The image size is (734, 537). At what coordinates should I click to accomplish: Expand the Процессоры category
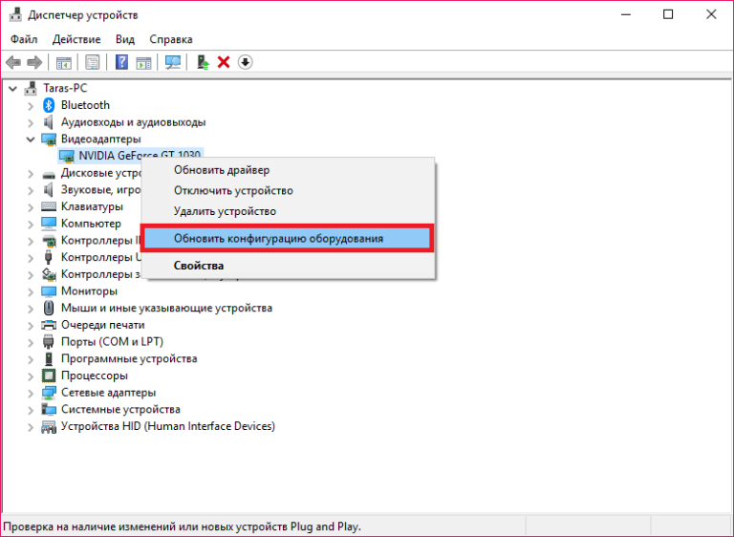[x=31, y=376]
